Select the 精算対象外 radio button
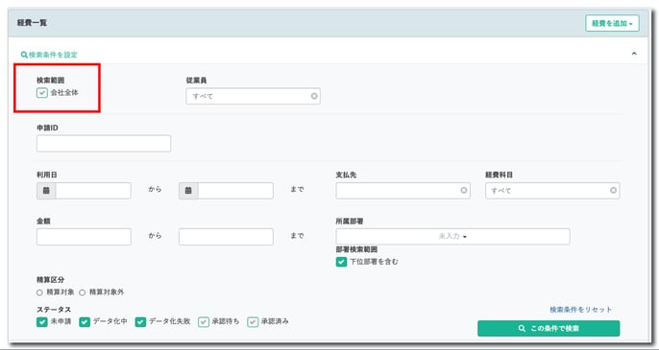Viewport: 659px width, 350px height. tap(83, 292)
